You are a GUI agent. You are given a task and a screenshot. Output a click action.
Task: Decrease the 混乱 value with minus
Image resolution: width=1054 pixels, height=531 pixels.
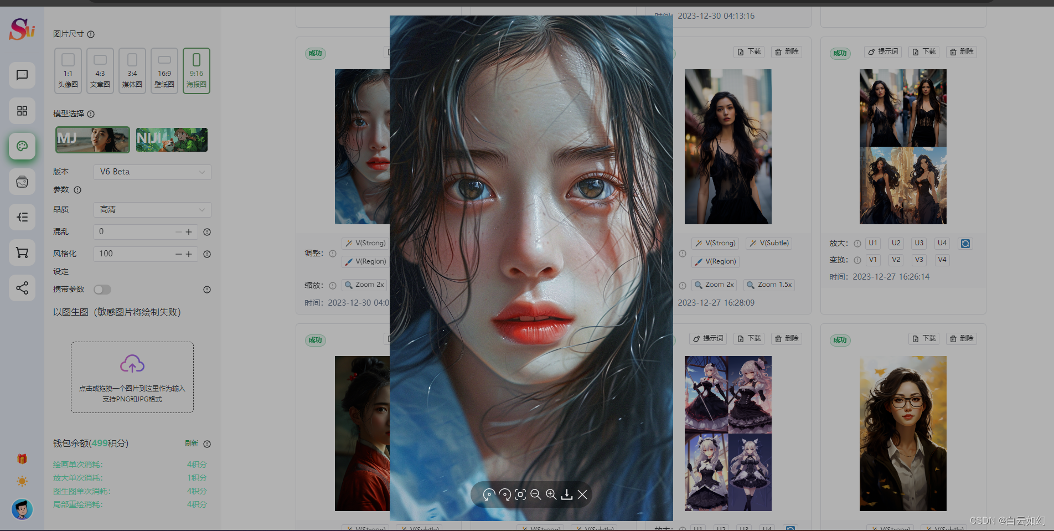[178, 232]
